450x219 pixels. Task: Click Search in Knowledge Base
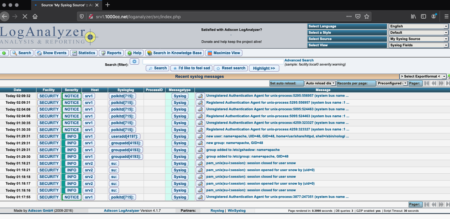point(174,53)
